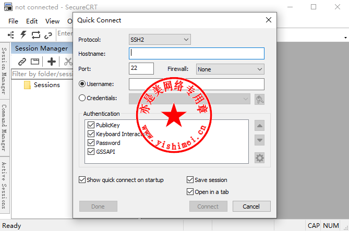Open the disabled Credentials dropdown

189,99
